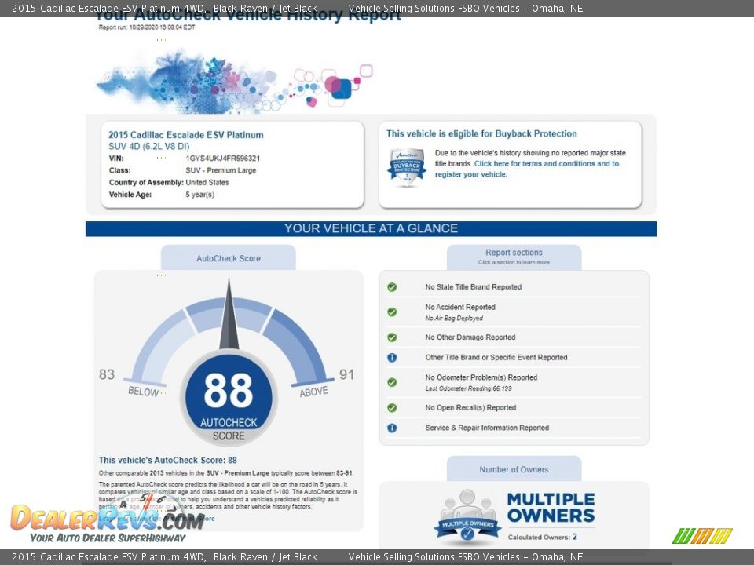Select the Report sections tab
This screenshot has height=565, width=754.
coord(514,257)
